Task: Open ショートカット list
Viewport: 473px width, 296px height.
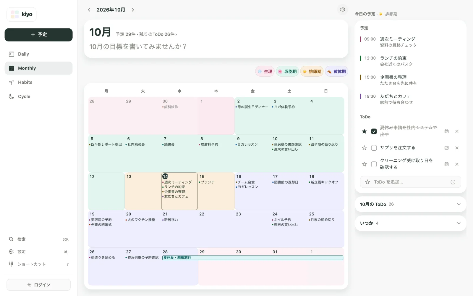Action: [38, 264]
